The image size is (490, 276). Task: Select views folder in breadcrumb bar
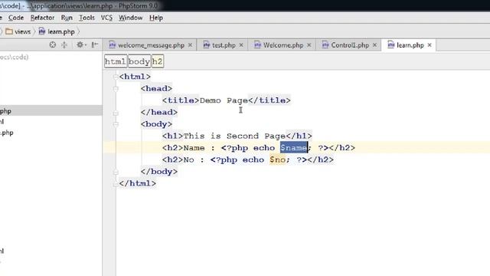point(18,31)
